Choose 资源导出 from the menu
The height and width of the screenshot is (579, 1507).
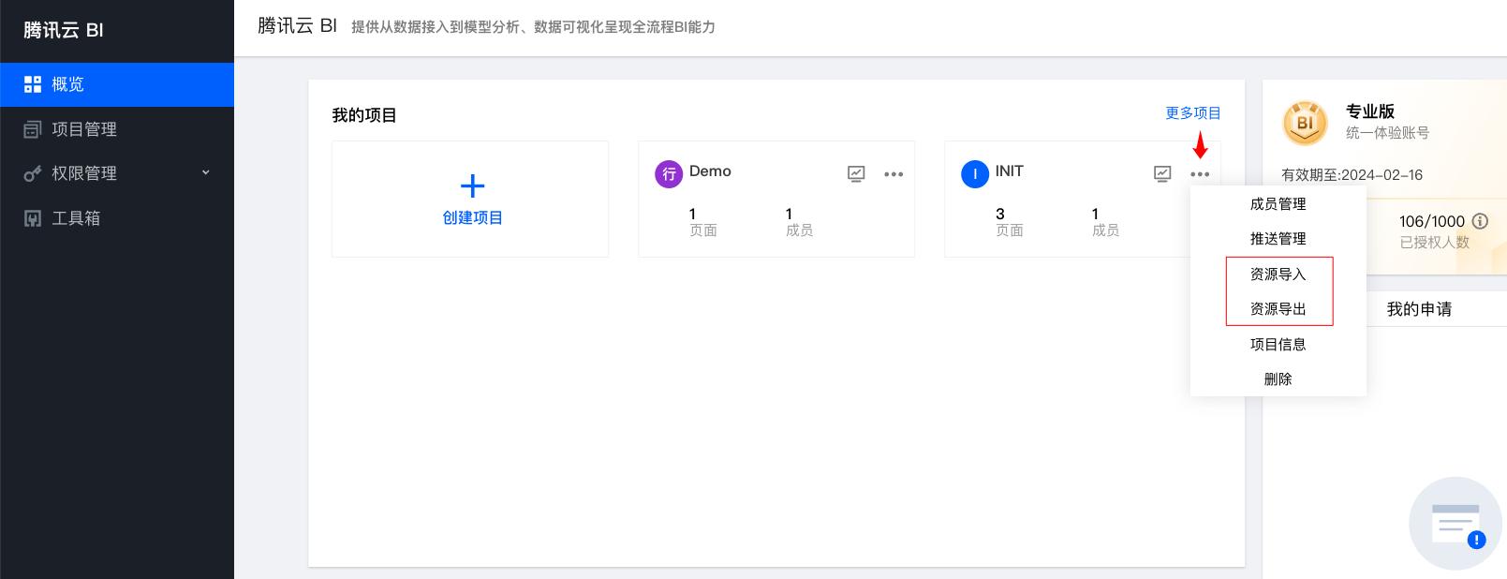click(x=1278, y=309)
